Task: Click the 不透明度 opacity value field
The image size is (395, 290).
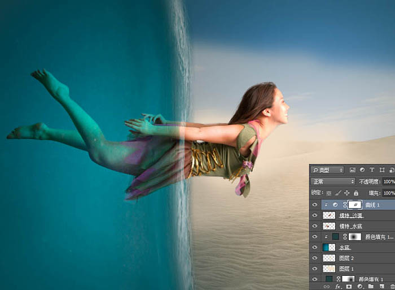Action: coord(389,181)
